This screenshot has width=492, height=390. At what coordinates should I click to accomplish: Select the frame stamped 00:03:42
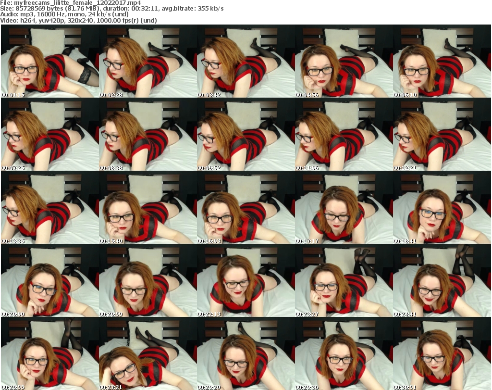(x=246, y=61)
